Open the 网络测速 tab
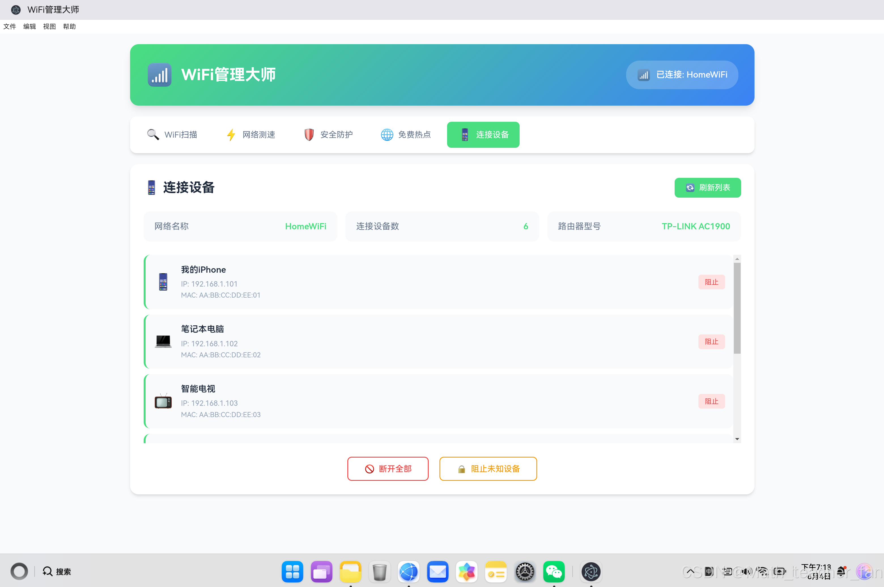Viewport: 884px width, 587px height. point(251,135)
